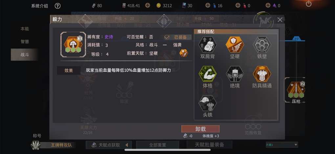Switch to the 本能 tab

click(x=25, y=29)
